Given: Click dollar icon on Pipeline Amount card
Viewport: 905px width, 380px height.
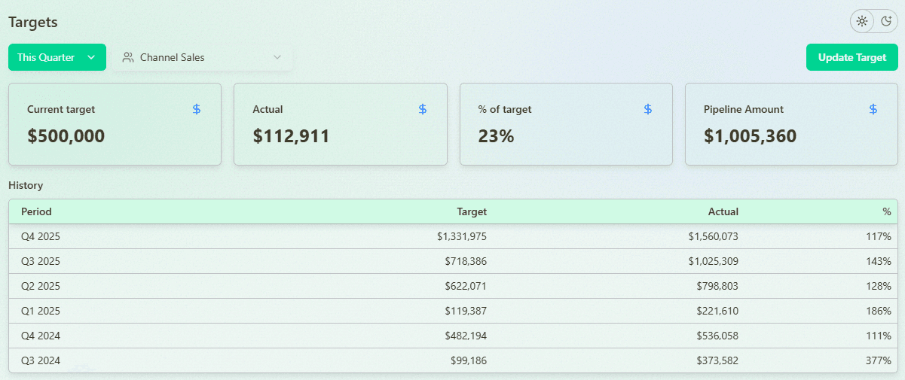Looking at the screenshot, I should click(873, 109).
